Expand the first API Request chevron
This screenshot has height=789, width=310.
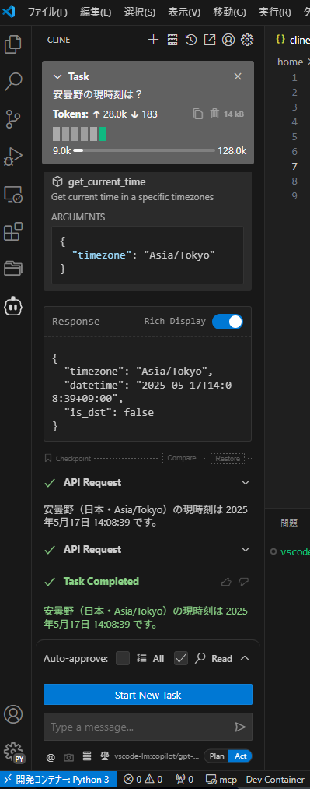pyautogui.click(x=246, y=483)
